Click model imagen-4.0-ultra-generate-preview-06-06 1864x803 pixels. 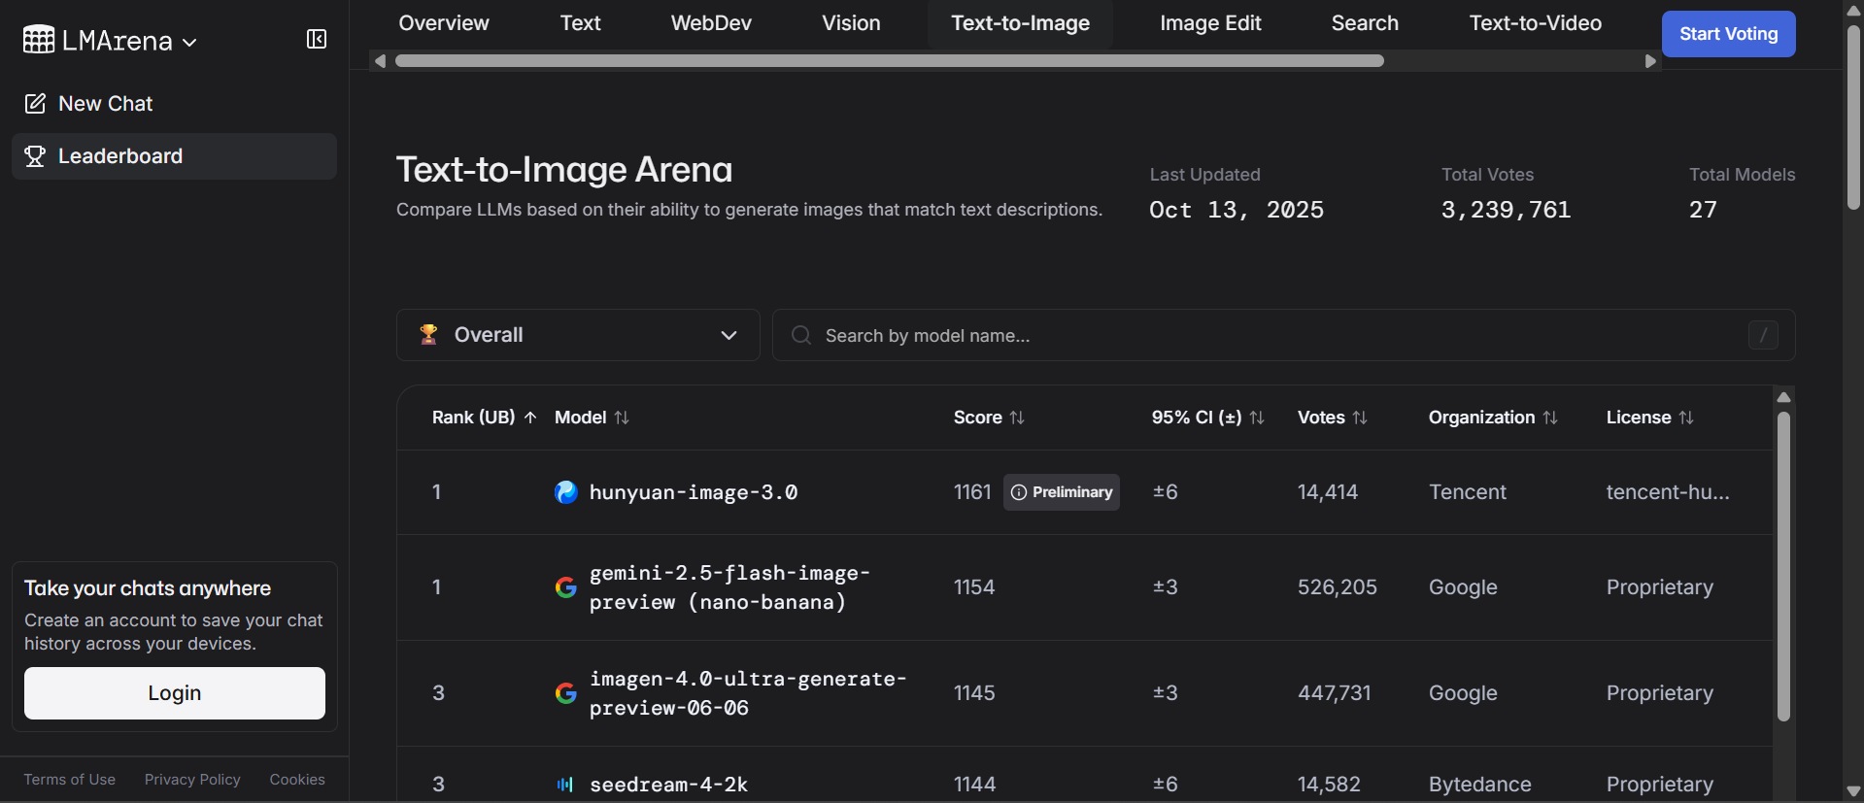[748, 693]
